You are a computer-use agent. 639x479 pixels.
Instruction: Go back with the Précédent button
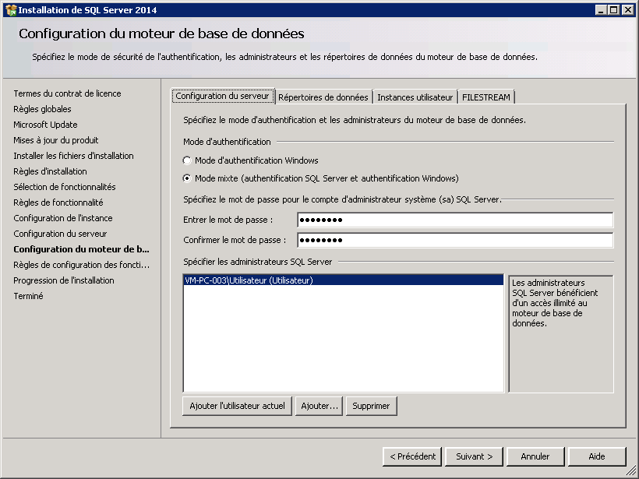point(412,456)
